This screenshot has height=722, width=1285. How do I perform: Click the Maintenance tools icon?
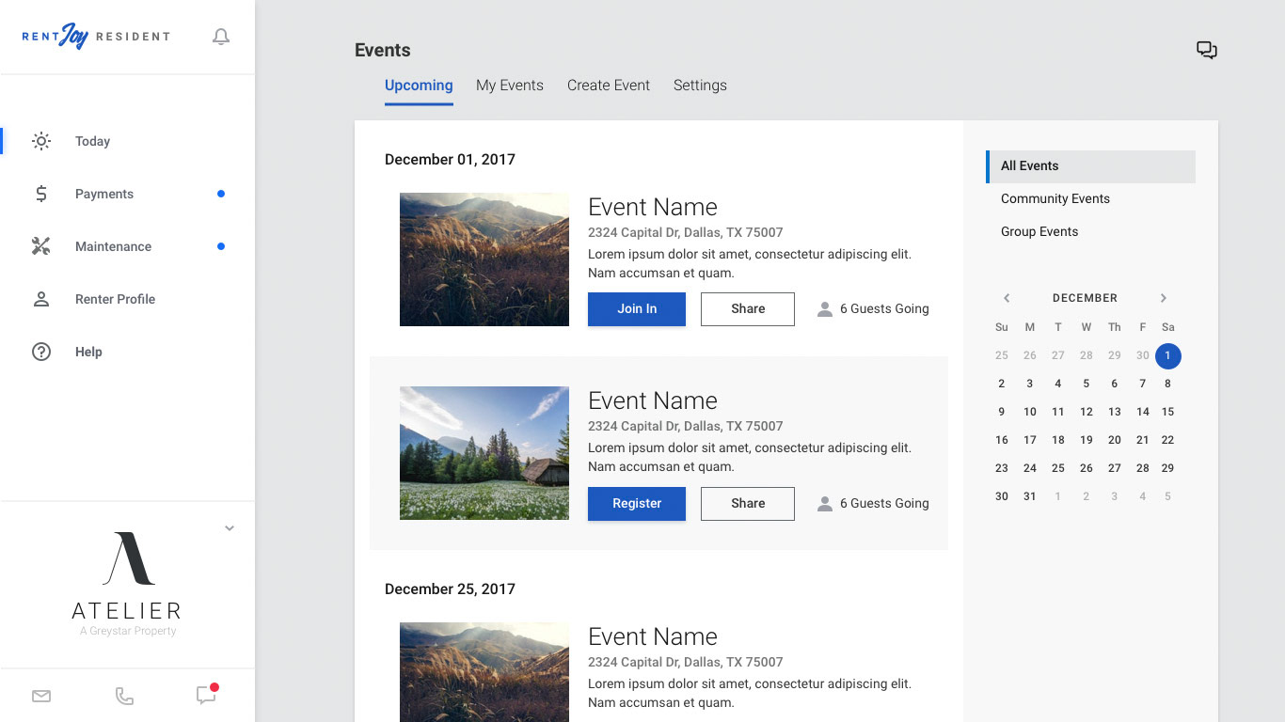pos(41,246)
